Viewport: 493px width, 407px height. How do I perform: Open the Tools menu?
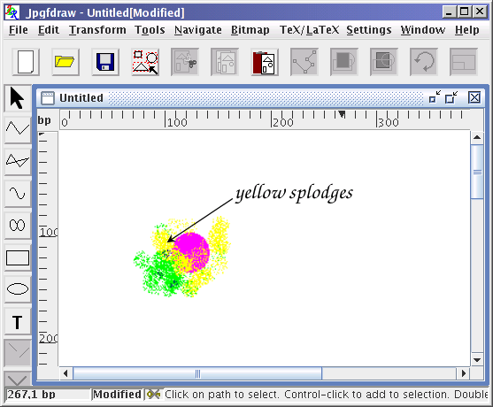(x=150, y=30)
